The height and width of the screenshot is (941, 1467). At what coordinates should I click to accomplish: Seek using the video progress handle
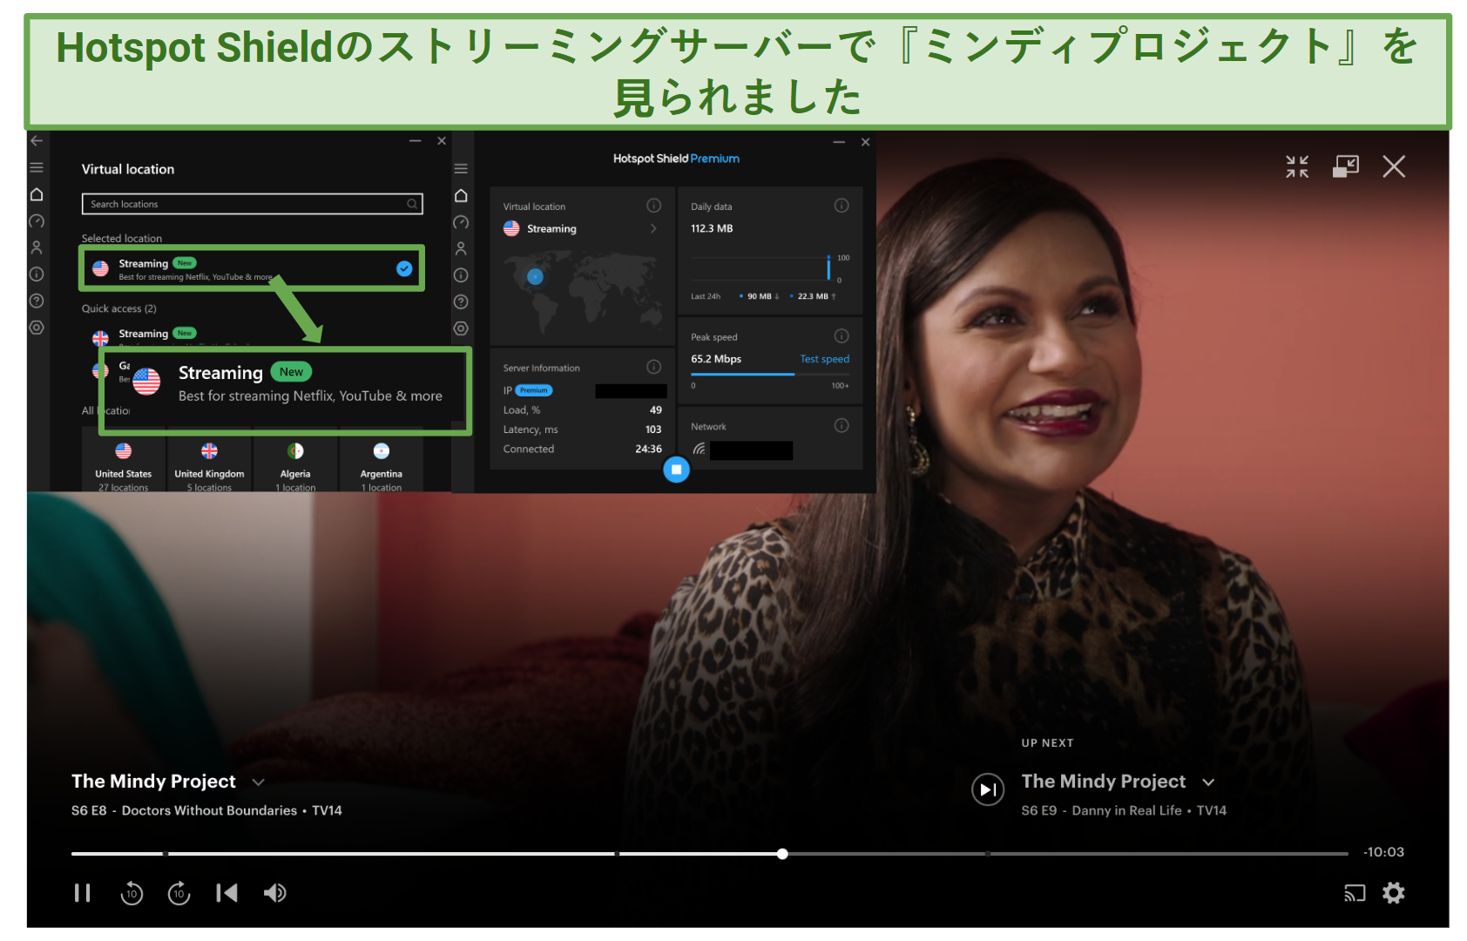point(782,854)
